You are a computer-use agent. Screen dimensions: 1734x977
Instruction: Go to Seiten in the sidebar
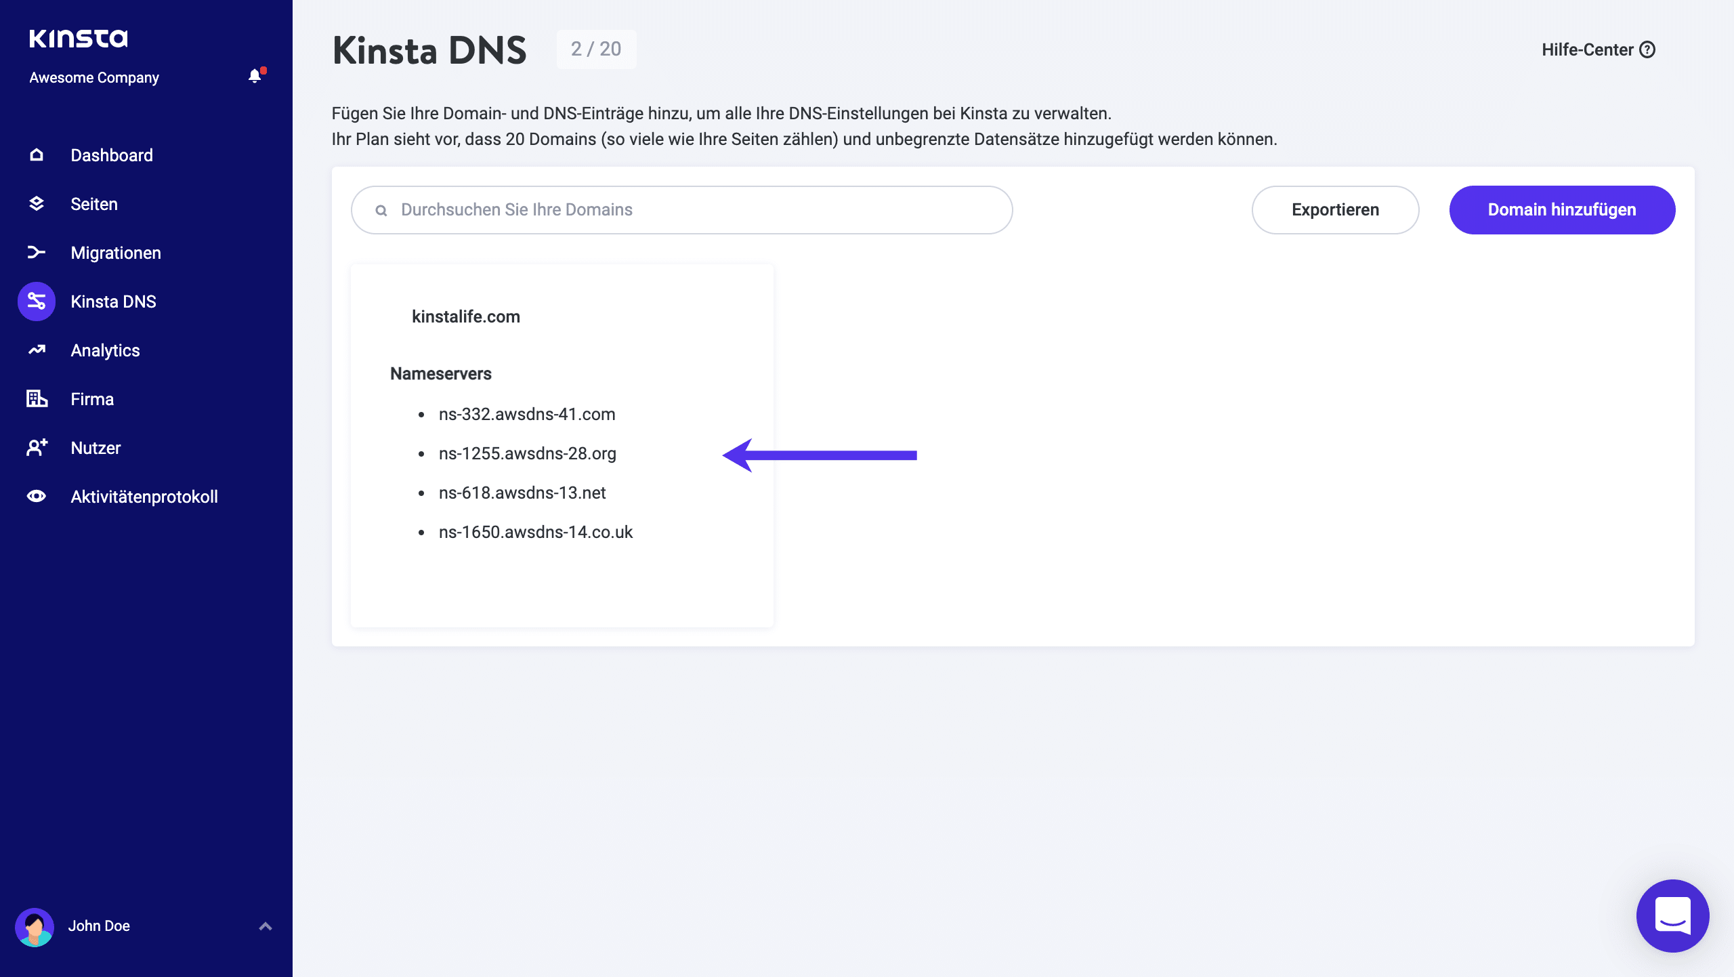94,204
